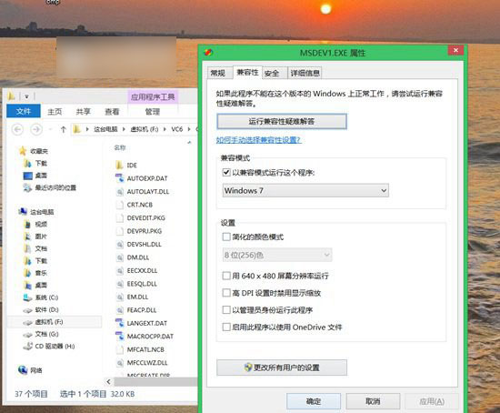Expand breadcrumb arrow after 这台电脑

[x=124, y=129]
